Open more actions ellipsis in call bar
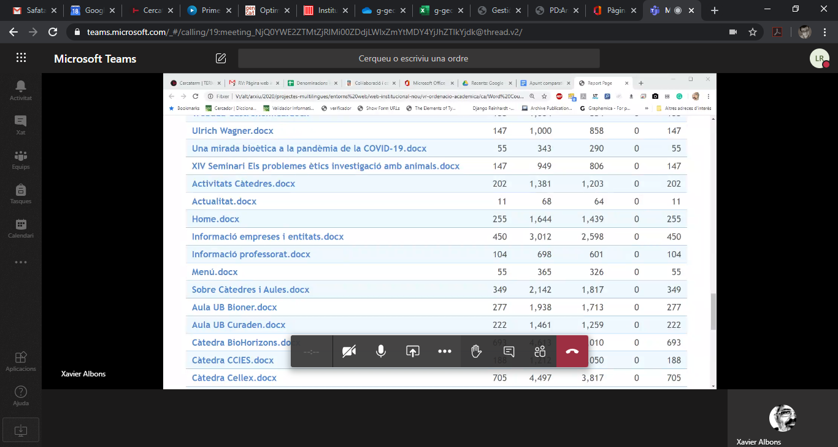The image size is (838, 447). pyautogui.click(x=445, y=351)
